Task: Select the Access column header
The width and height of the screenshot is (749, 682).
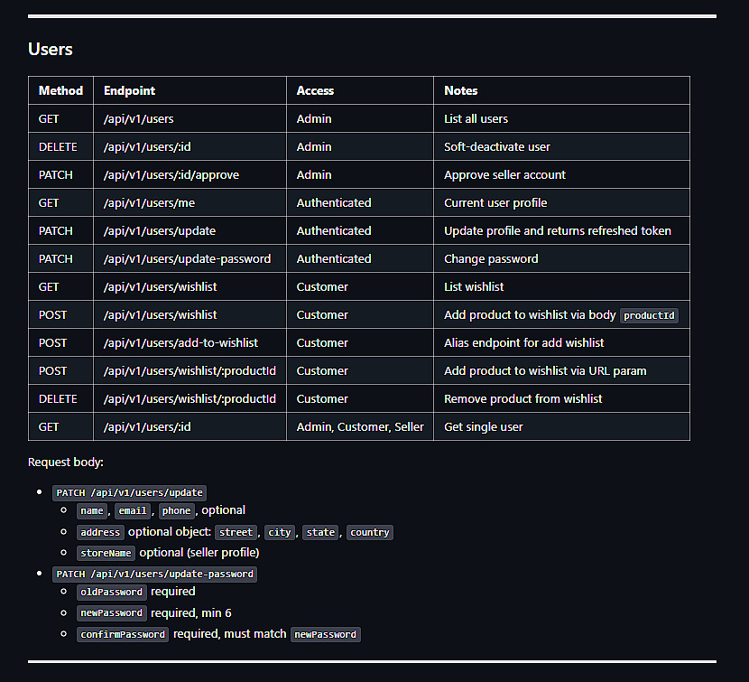Action: pyautogui.click(x=315, y=90)
